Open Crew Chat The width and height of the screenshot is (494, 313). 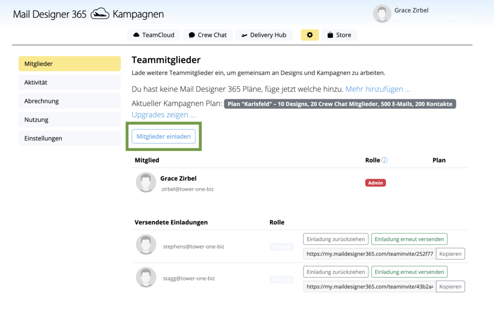point(207,35)
